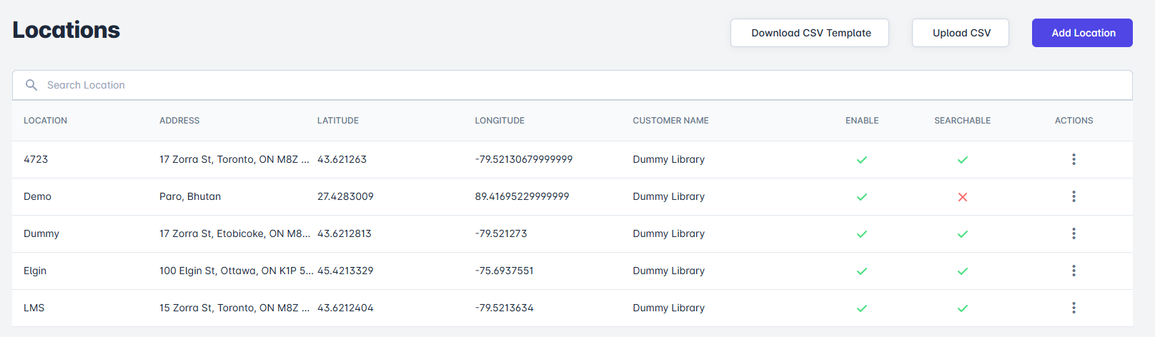Screen dimensions: 1155x337
Task: Click Enable checkmark for location 4723
Action: pos(862,160)
